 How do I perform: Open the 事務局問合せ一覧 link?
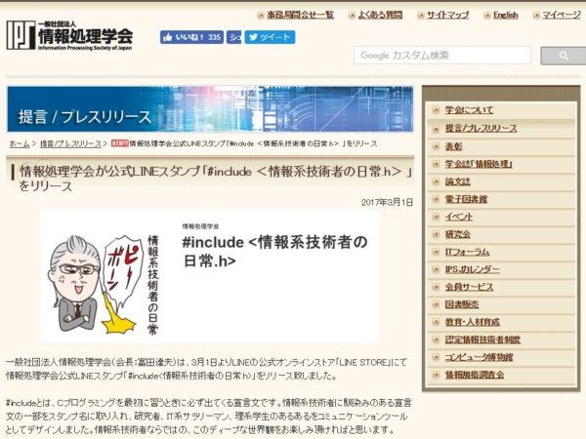[300, 15]
